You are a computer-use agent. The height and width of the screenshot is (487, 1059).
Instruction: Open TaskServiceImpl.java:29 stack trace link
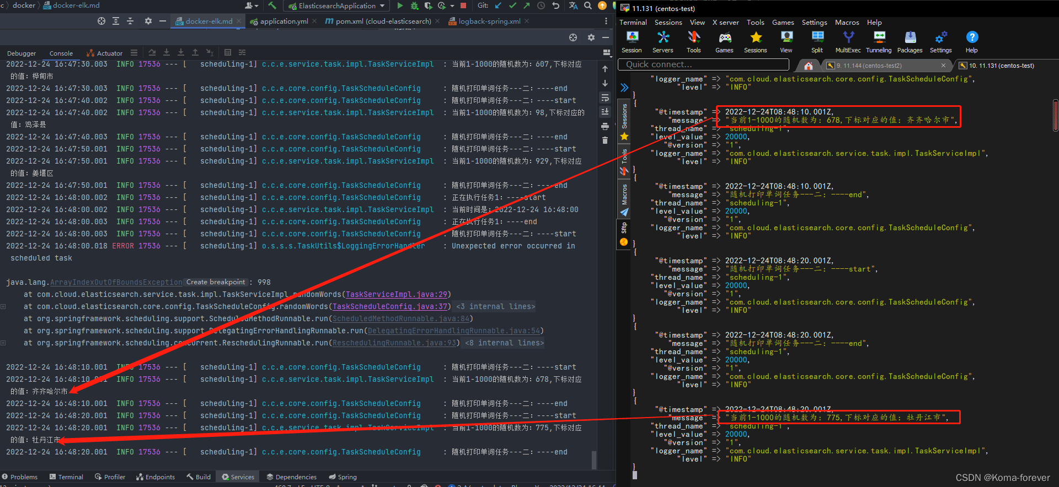pyautogui.click(x=397, y=294)
